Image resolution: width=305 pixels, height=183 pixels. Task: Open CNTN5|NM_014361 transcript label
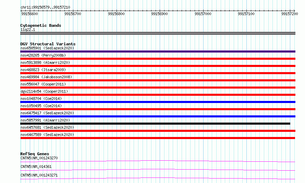pos(36,167)
